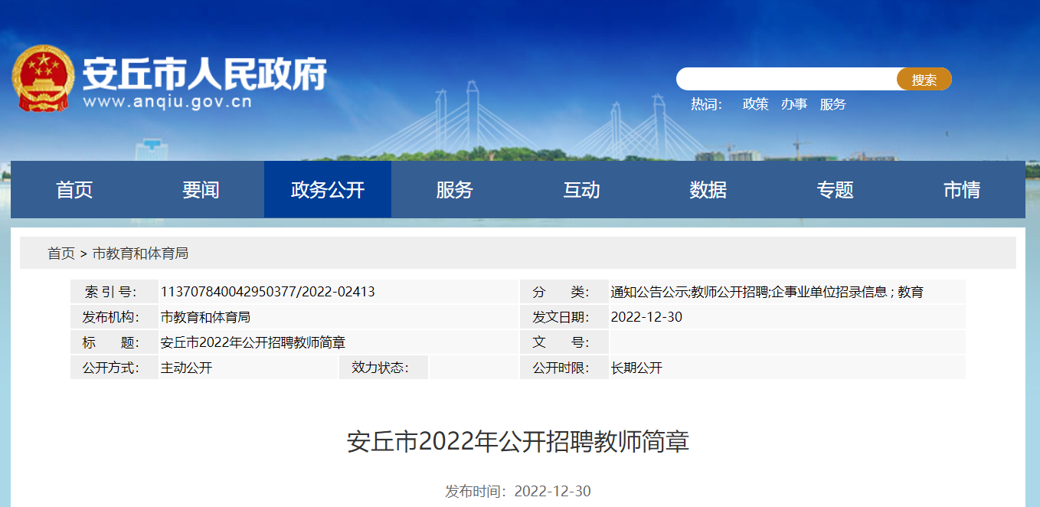Viewport: 1040px width, 507px height.
Task: Open the 要闻 navigation tab
Action: (x=201, y=190)
